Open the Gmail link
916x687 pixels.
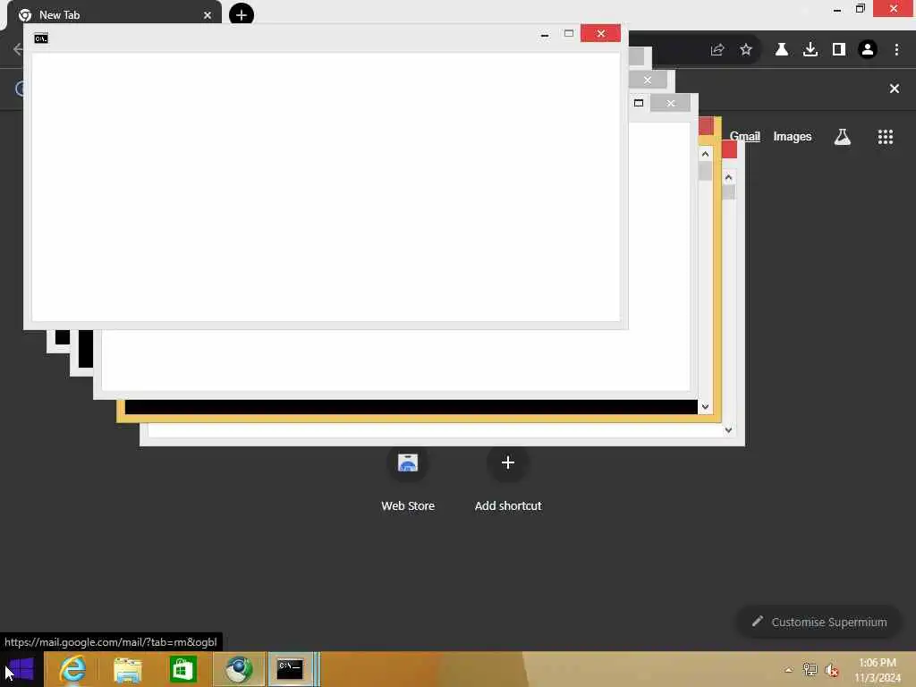coord(745,137)
